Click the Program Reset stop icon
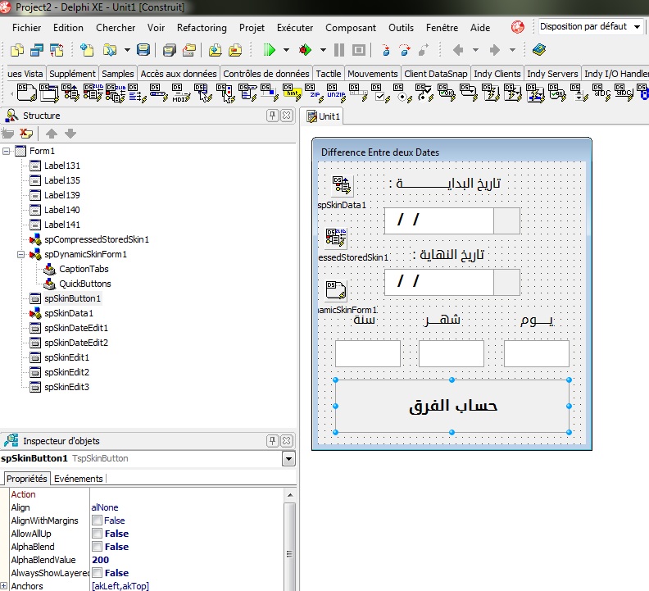This screenshot has height=591, width=649. click(358, 50)
